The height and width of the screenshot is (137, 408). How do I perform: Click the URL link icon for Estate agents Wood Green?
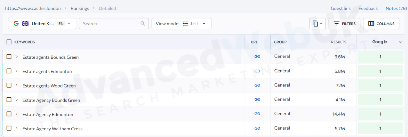coord(257,85)
